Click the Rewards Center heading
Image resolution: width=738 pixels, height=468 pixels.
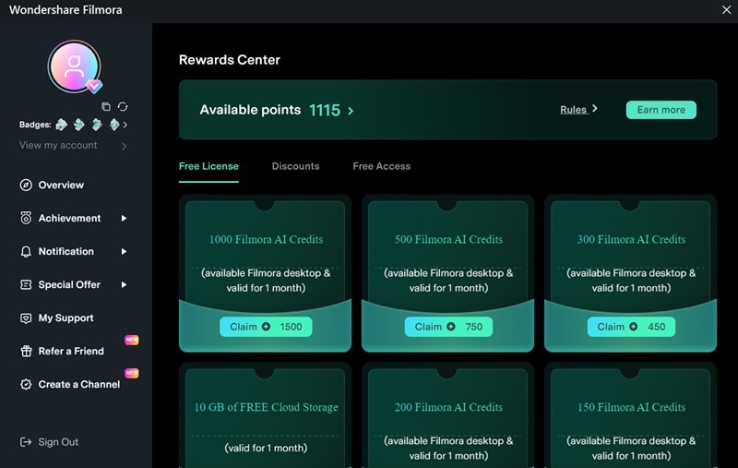pos(230,60)
